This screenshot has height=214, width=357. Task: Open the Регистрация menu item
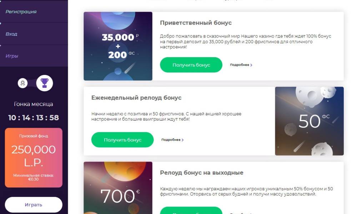coord(21,12)
